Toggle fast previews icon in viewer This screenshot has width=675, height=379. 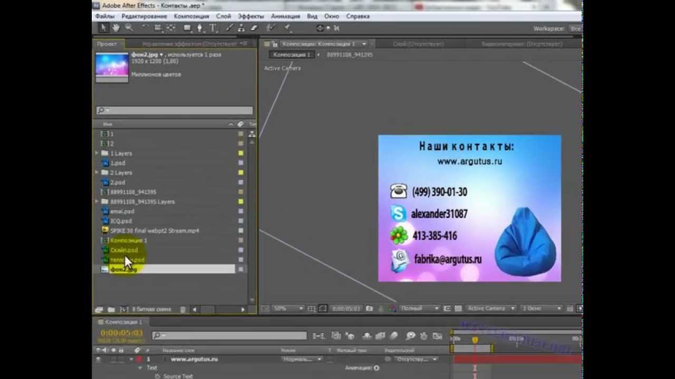tap(580, 308)
